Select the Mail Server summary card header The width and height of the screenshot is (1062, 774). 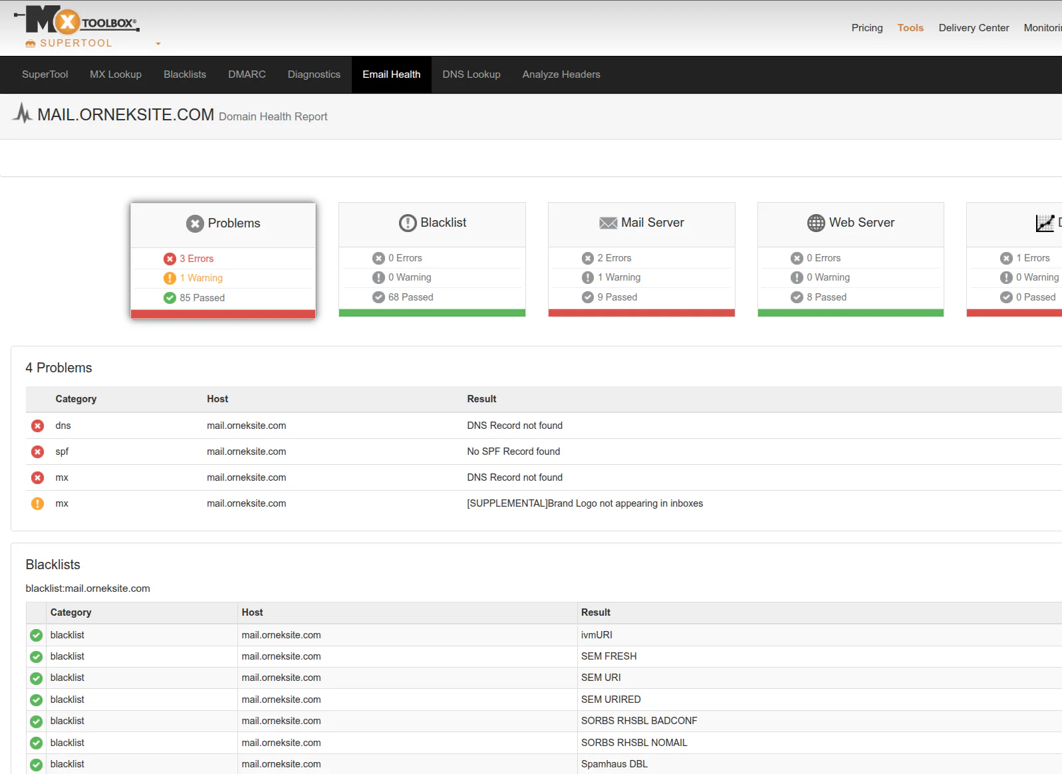pyautogui.click(x=642, y=223)
